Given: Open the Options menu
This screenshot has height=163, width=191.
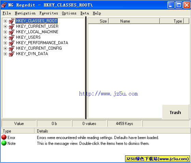Looking at the screenshot, I should pos(69,13).
